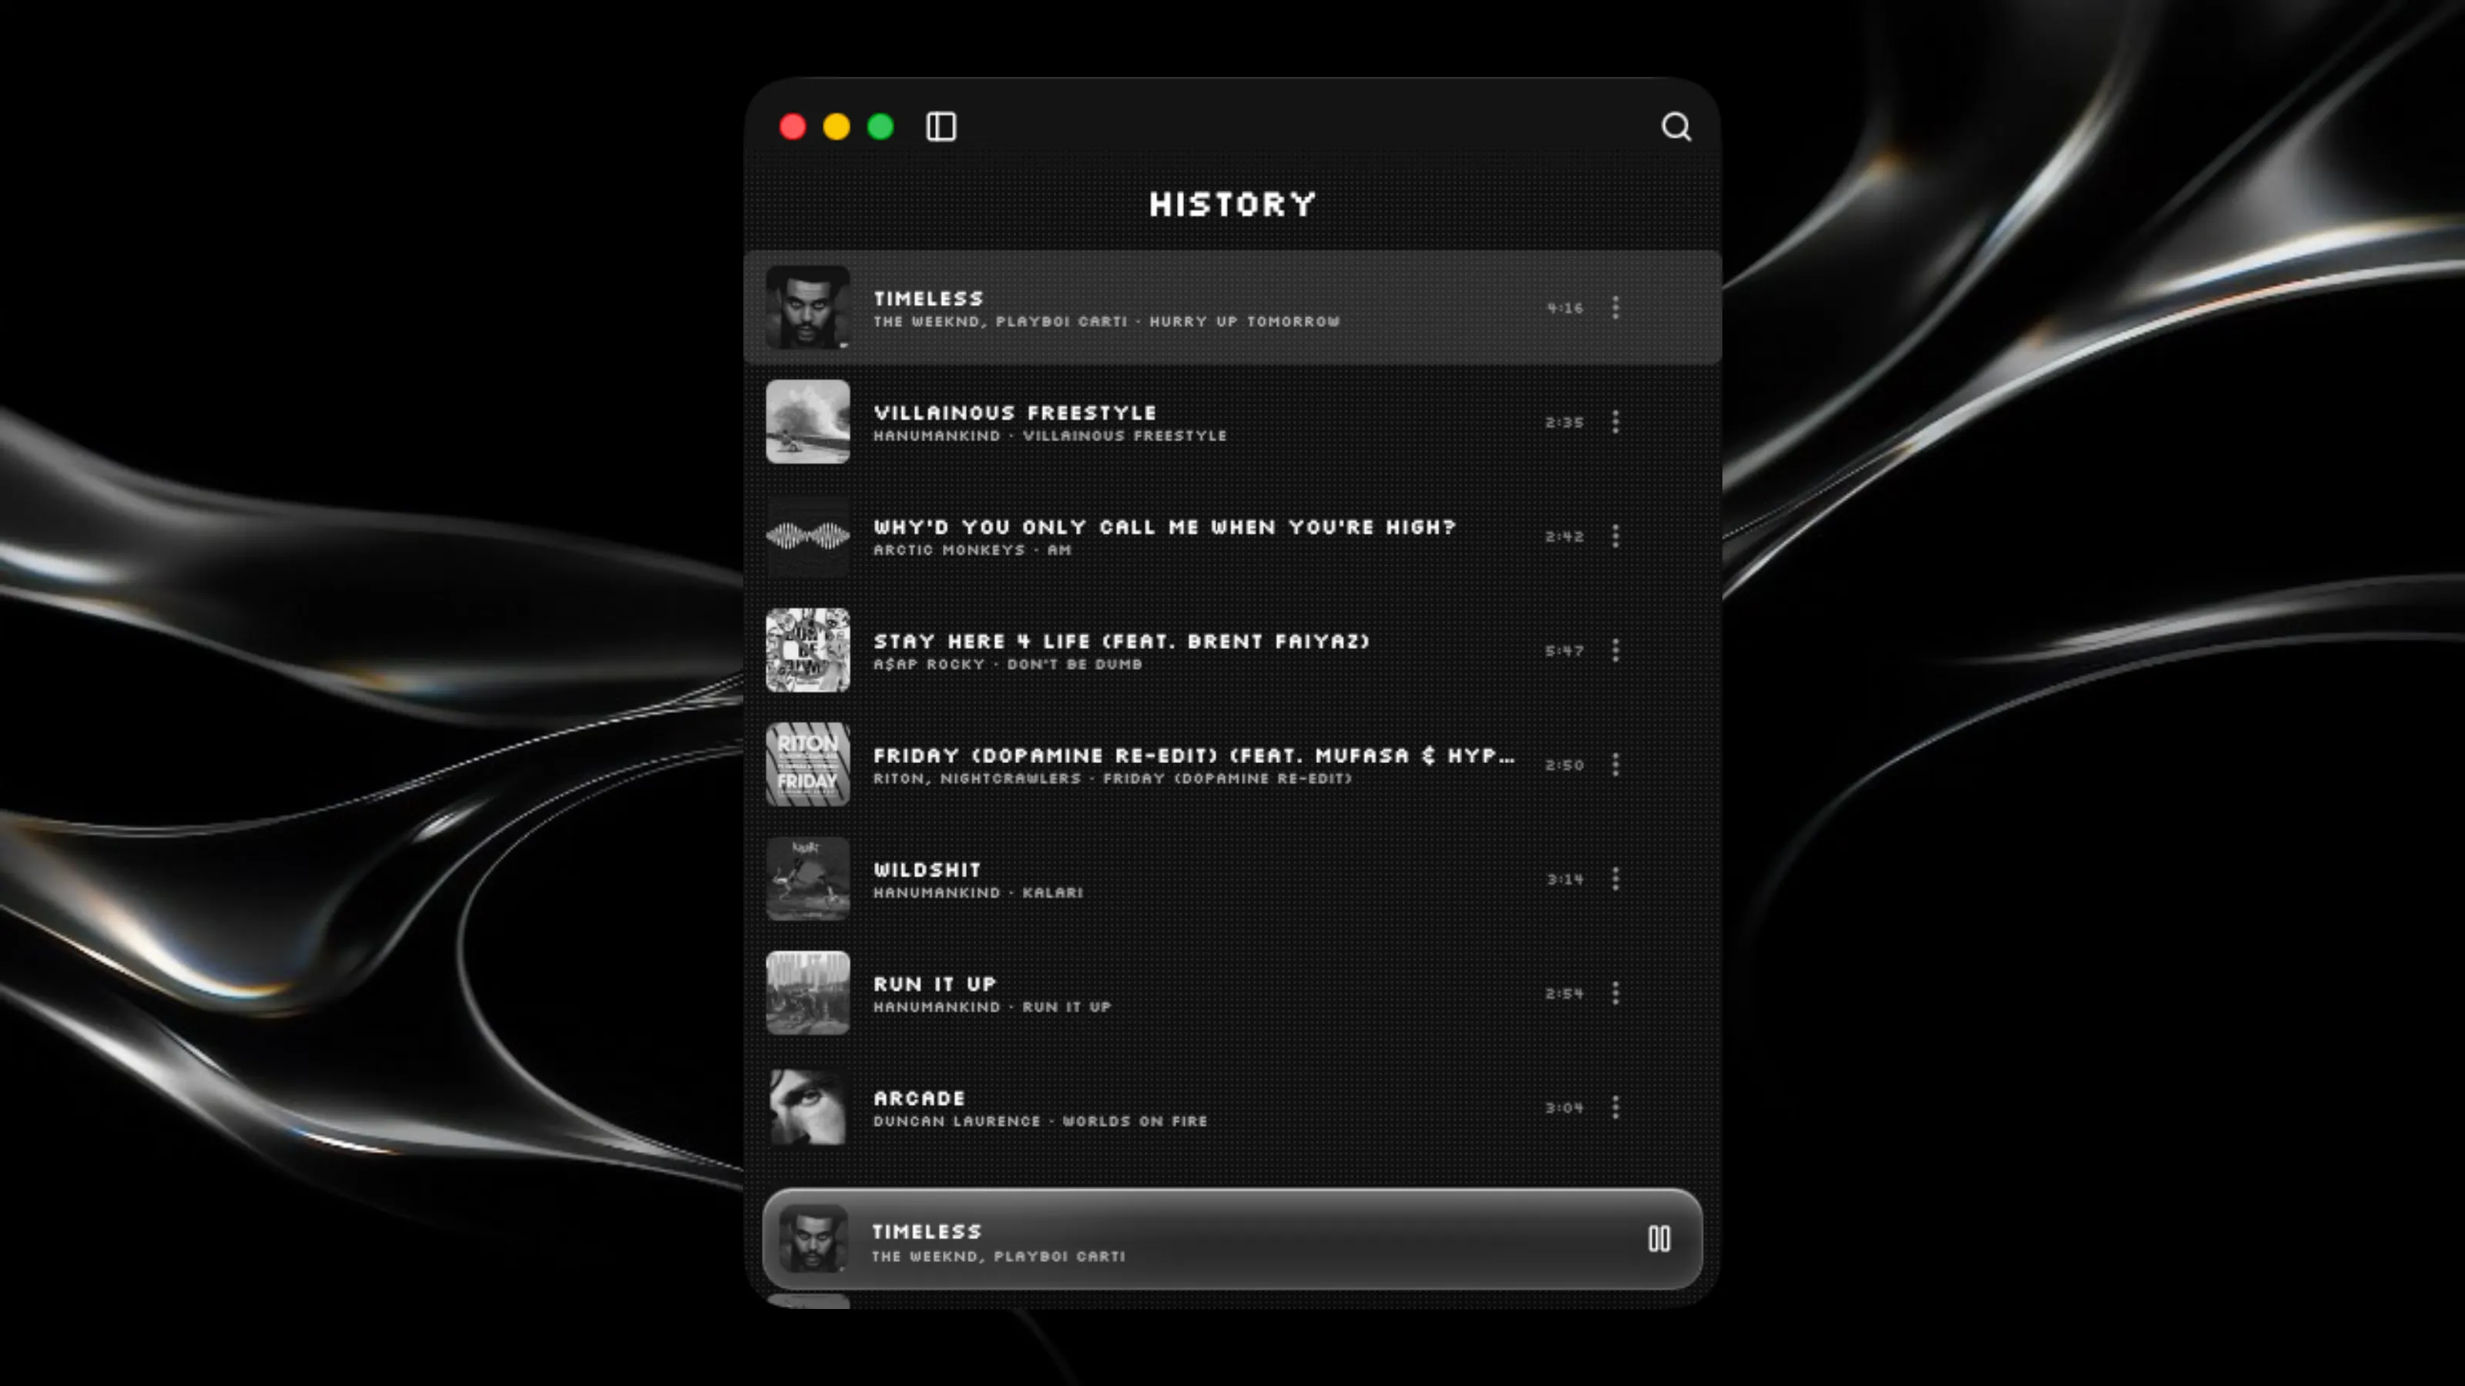
Task: Play the Wildshit song title
Action: [x=927, y=869]
